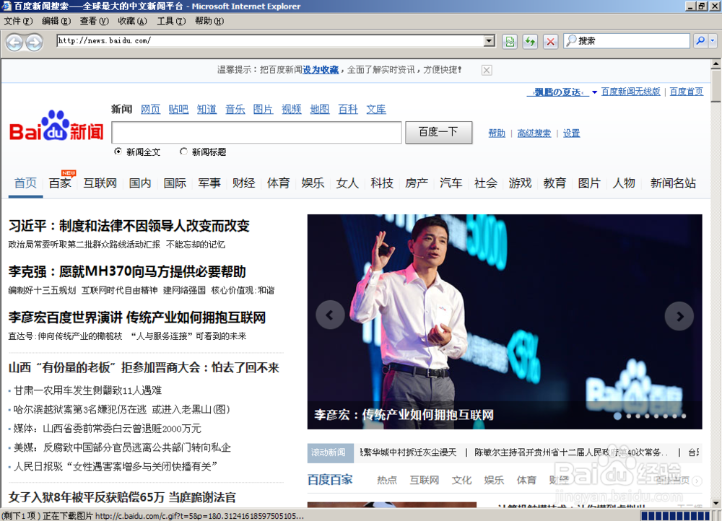722x521 pixels.
Task: Open the 编辑 menu
Action: click(56, 21)
